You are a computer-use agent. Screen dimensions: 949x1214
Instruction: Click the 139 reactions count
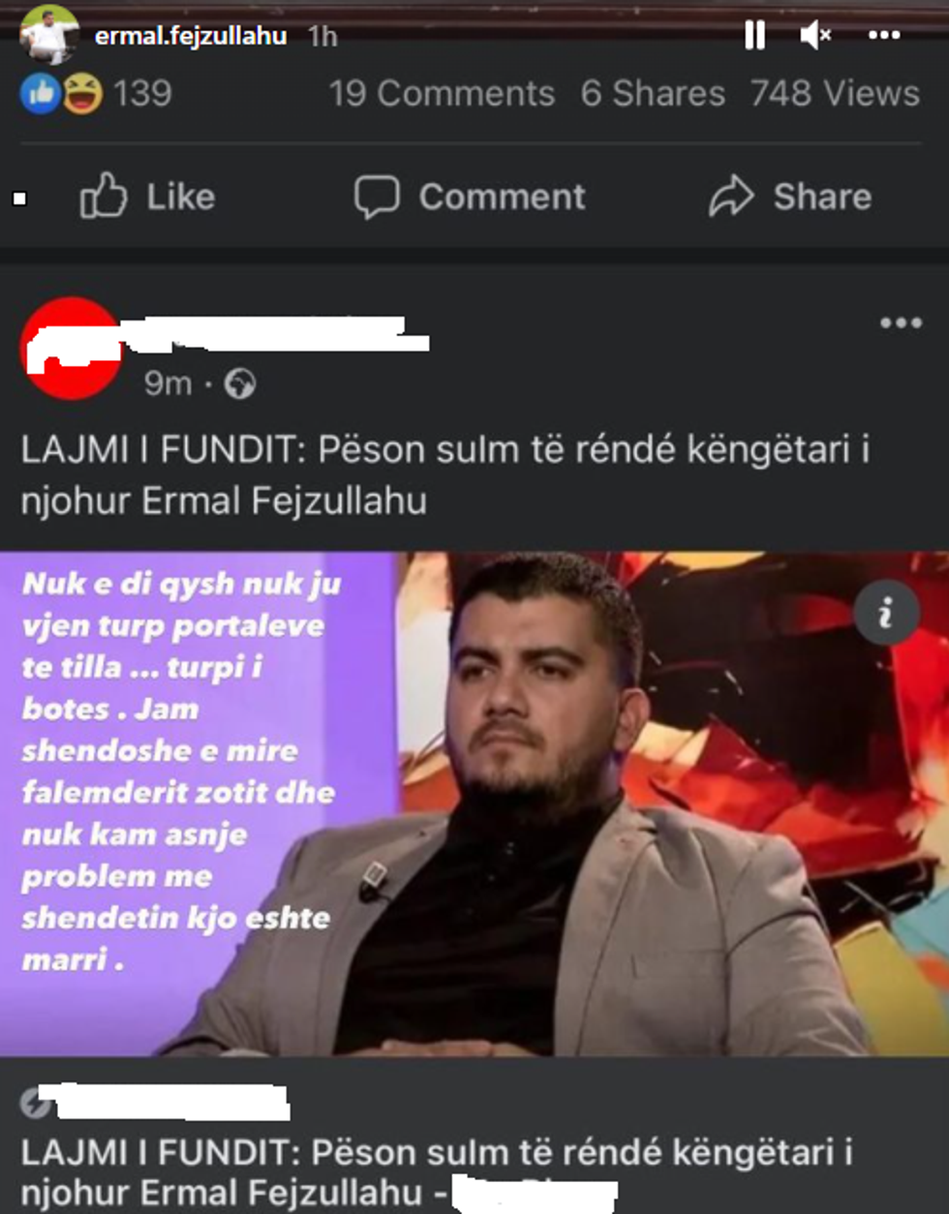coord(142,94)
